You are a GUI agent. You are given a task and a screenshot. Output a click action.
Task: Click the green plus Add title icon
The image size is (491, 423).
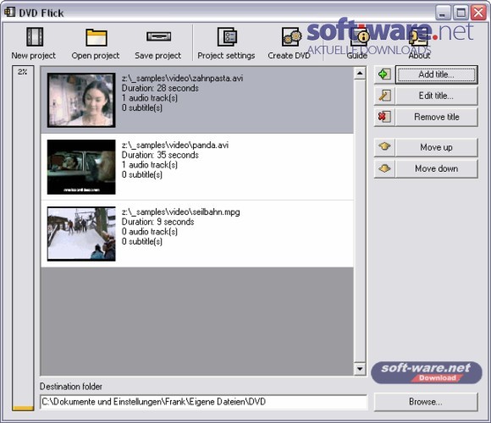(x=384, y=74)
